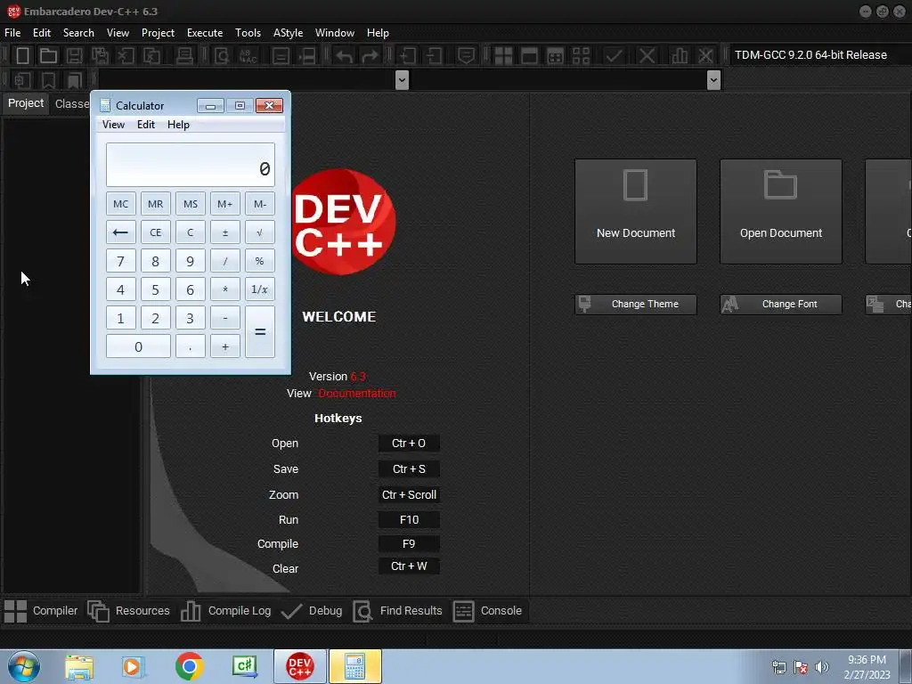This screenshot has height=684, width=912.
Task: Click the calculator square root button
Action: click(259, 232)
